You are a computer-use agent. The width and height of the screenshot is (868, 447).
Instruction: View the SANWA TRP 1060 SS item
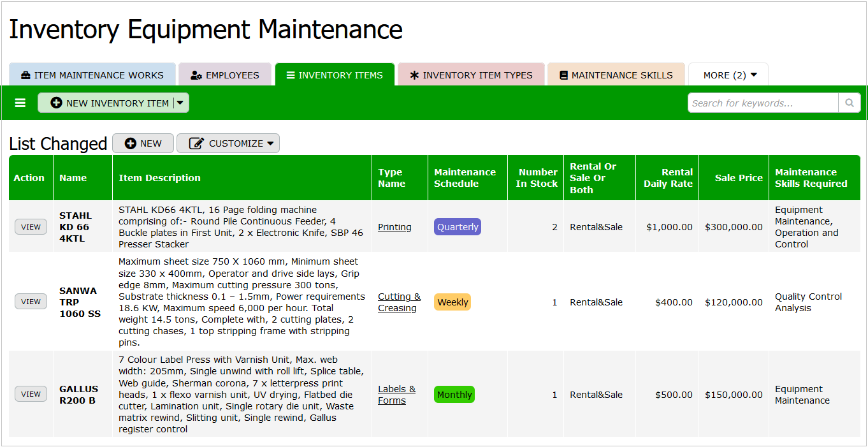pos(31,302)
